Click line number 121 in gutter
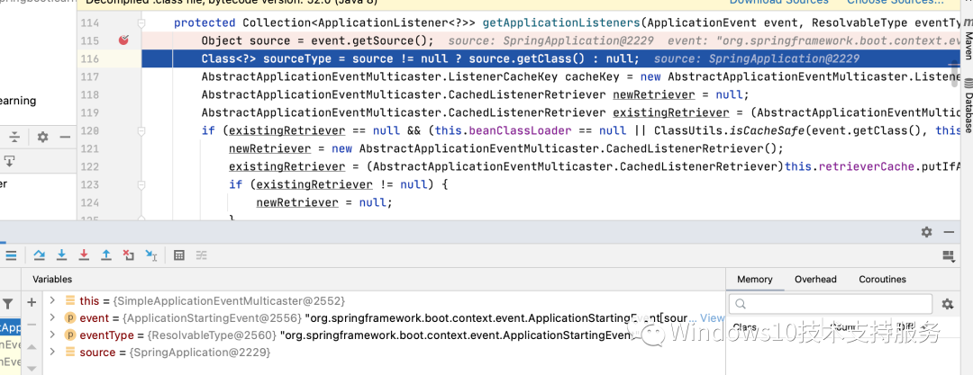The width and height of the screenshot is (973, 375). (x=90, y=148)
